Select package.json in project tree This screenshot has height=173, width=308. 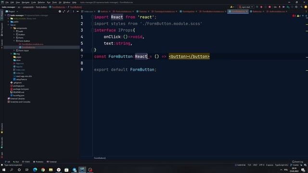pos(19,86)
